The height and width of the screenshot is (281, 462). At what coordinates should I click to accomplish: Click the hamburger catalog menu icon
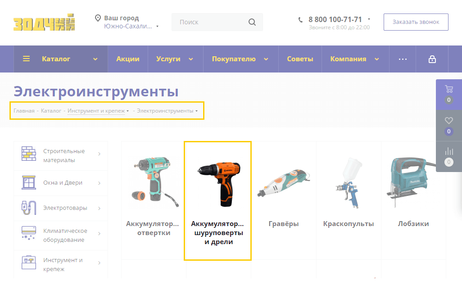(27, 59)
